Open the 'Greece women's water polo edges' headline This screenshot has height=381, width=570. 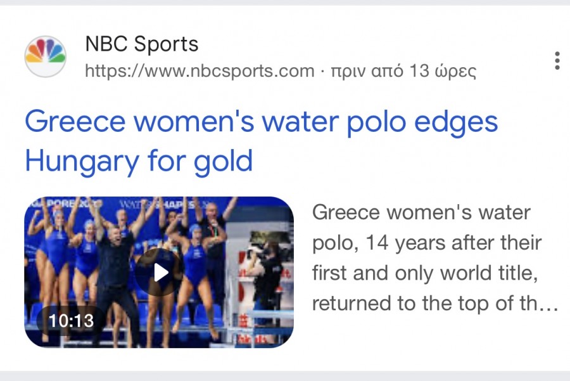261,122
